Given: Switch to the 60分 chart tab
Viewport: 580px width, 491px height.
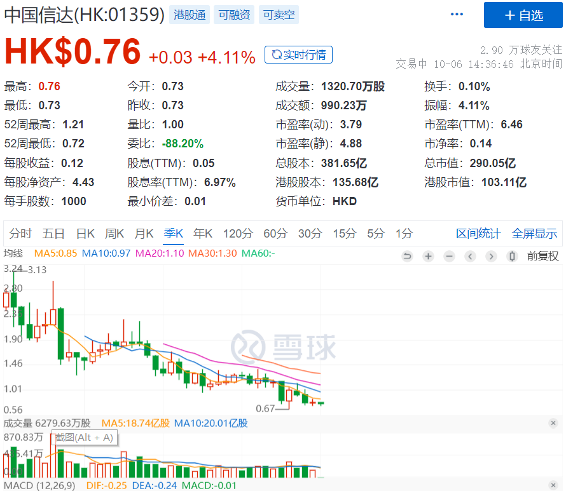Looking at the screenshot, I should pos(275,234).
